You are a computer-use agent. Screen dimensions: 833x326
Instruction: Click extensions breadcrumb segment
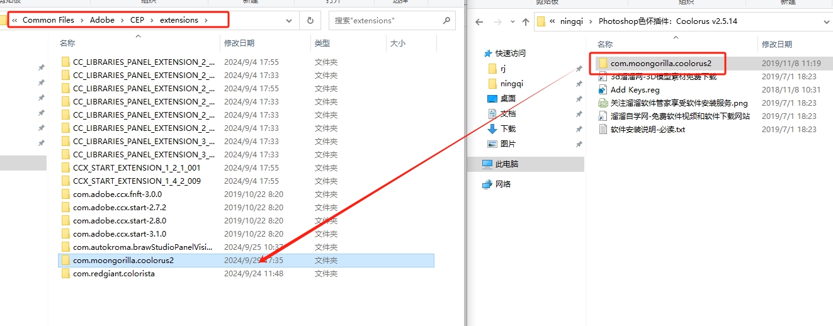tap(179, 20)
